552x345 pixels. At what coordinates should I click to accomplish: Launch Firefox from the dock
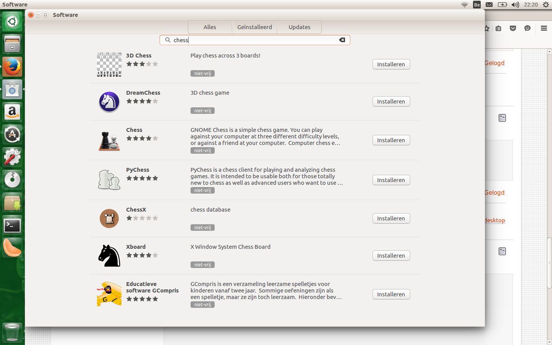click(x=12, y=67)
